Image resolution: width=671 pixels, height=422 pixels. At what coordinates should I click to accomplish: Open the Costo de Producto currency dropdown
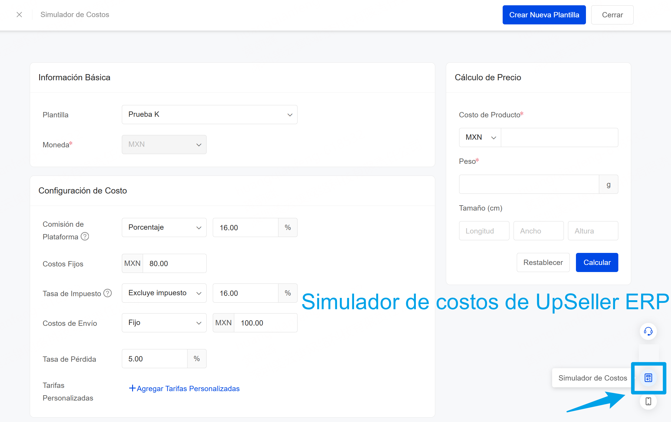pos(480,137)
